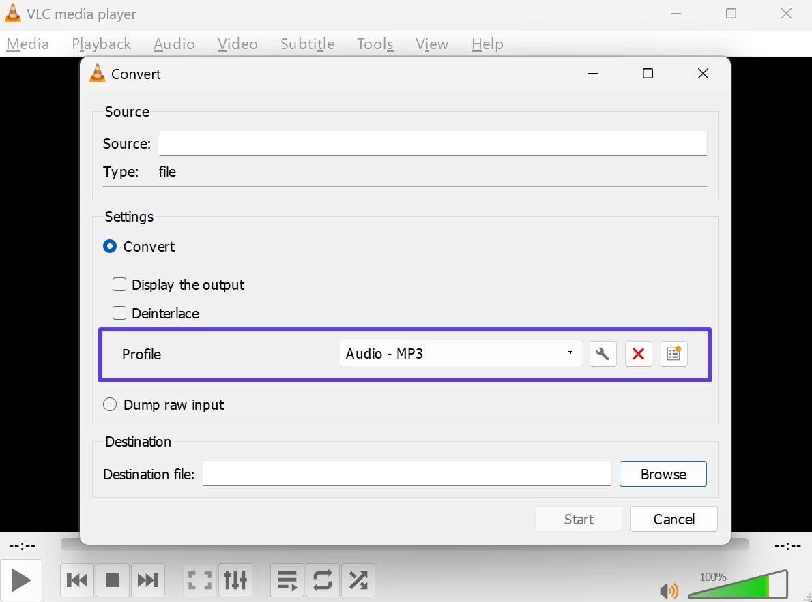812x602 pixels.
Task: Click the Source input field
Action: pyautogui.click(x=433, y=143)
